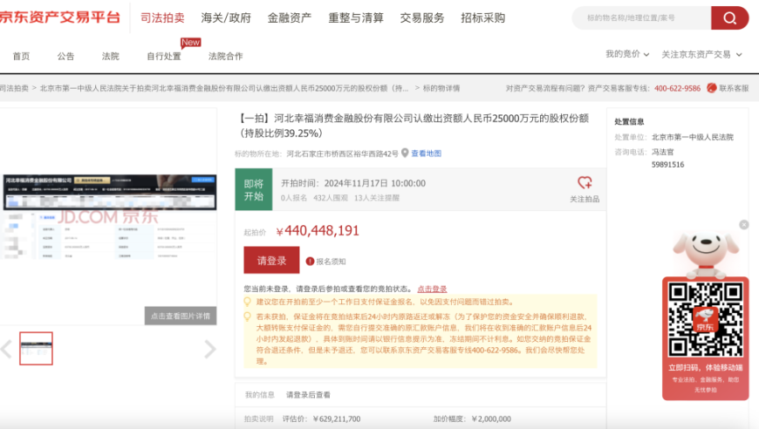The height and width of the screenshot is (429, 759).
Task: Click the JD dog mascot image
Action: (x=705, y=254)
